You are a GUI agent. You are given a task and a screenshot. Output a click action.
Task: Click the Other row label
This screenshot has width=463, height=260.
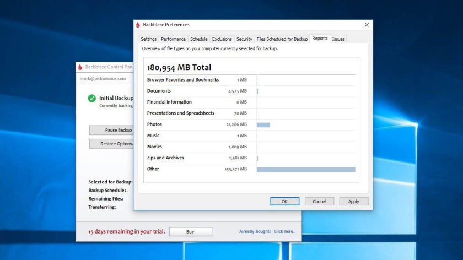pyautogui.click(x=153, y=169)
